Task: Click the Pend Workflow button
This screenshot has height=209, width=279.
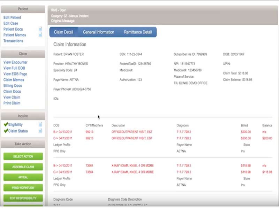Action: [23, 188]
